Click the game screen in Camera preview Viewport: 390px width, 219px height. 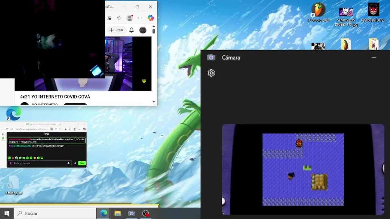(303, 169)
